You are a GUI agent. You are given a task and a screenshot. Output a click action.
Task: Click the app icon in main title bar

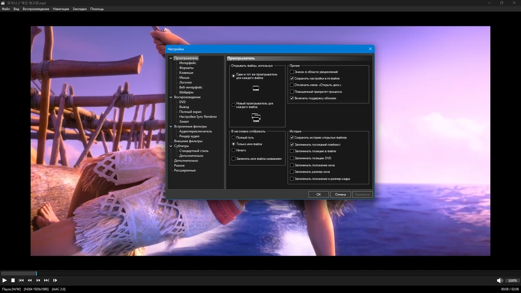click(x=3, y=3)
